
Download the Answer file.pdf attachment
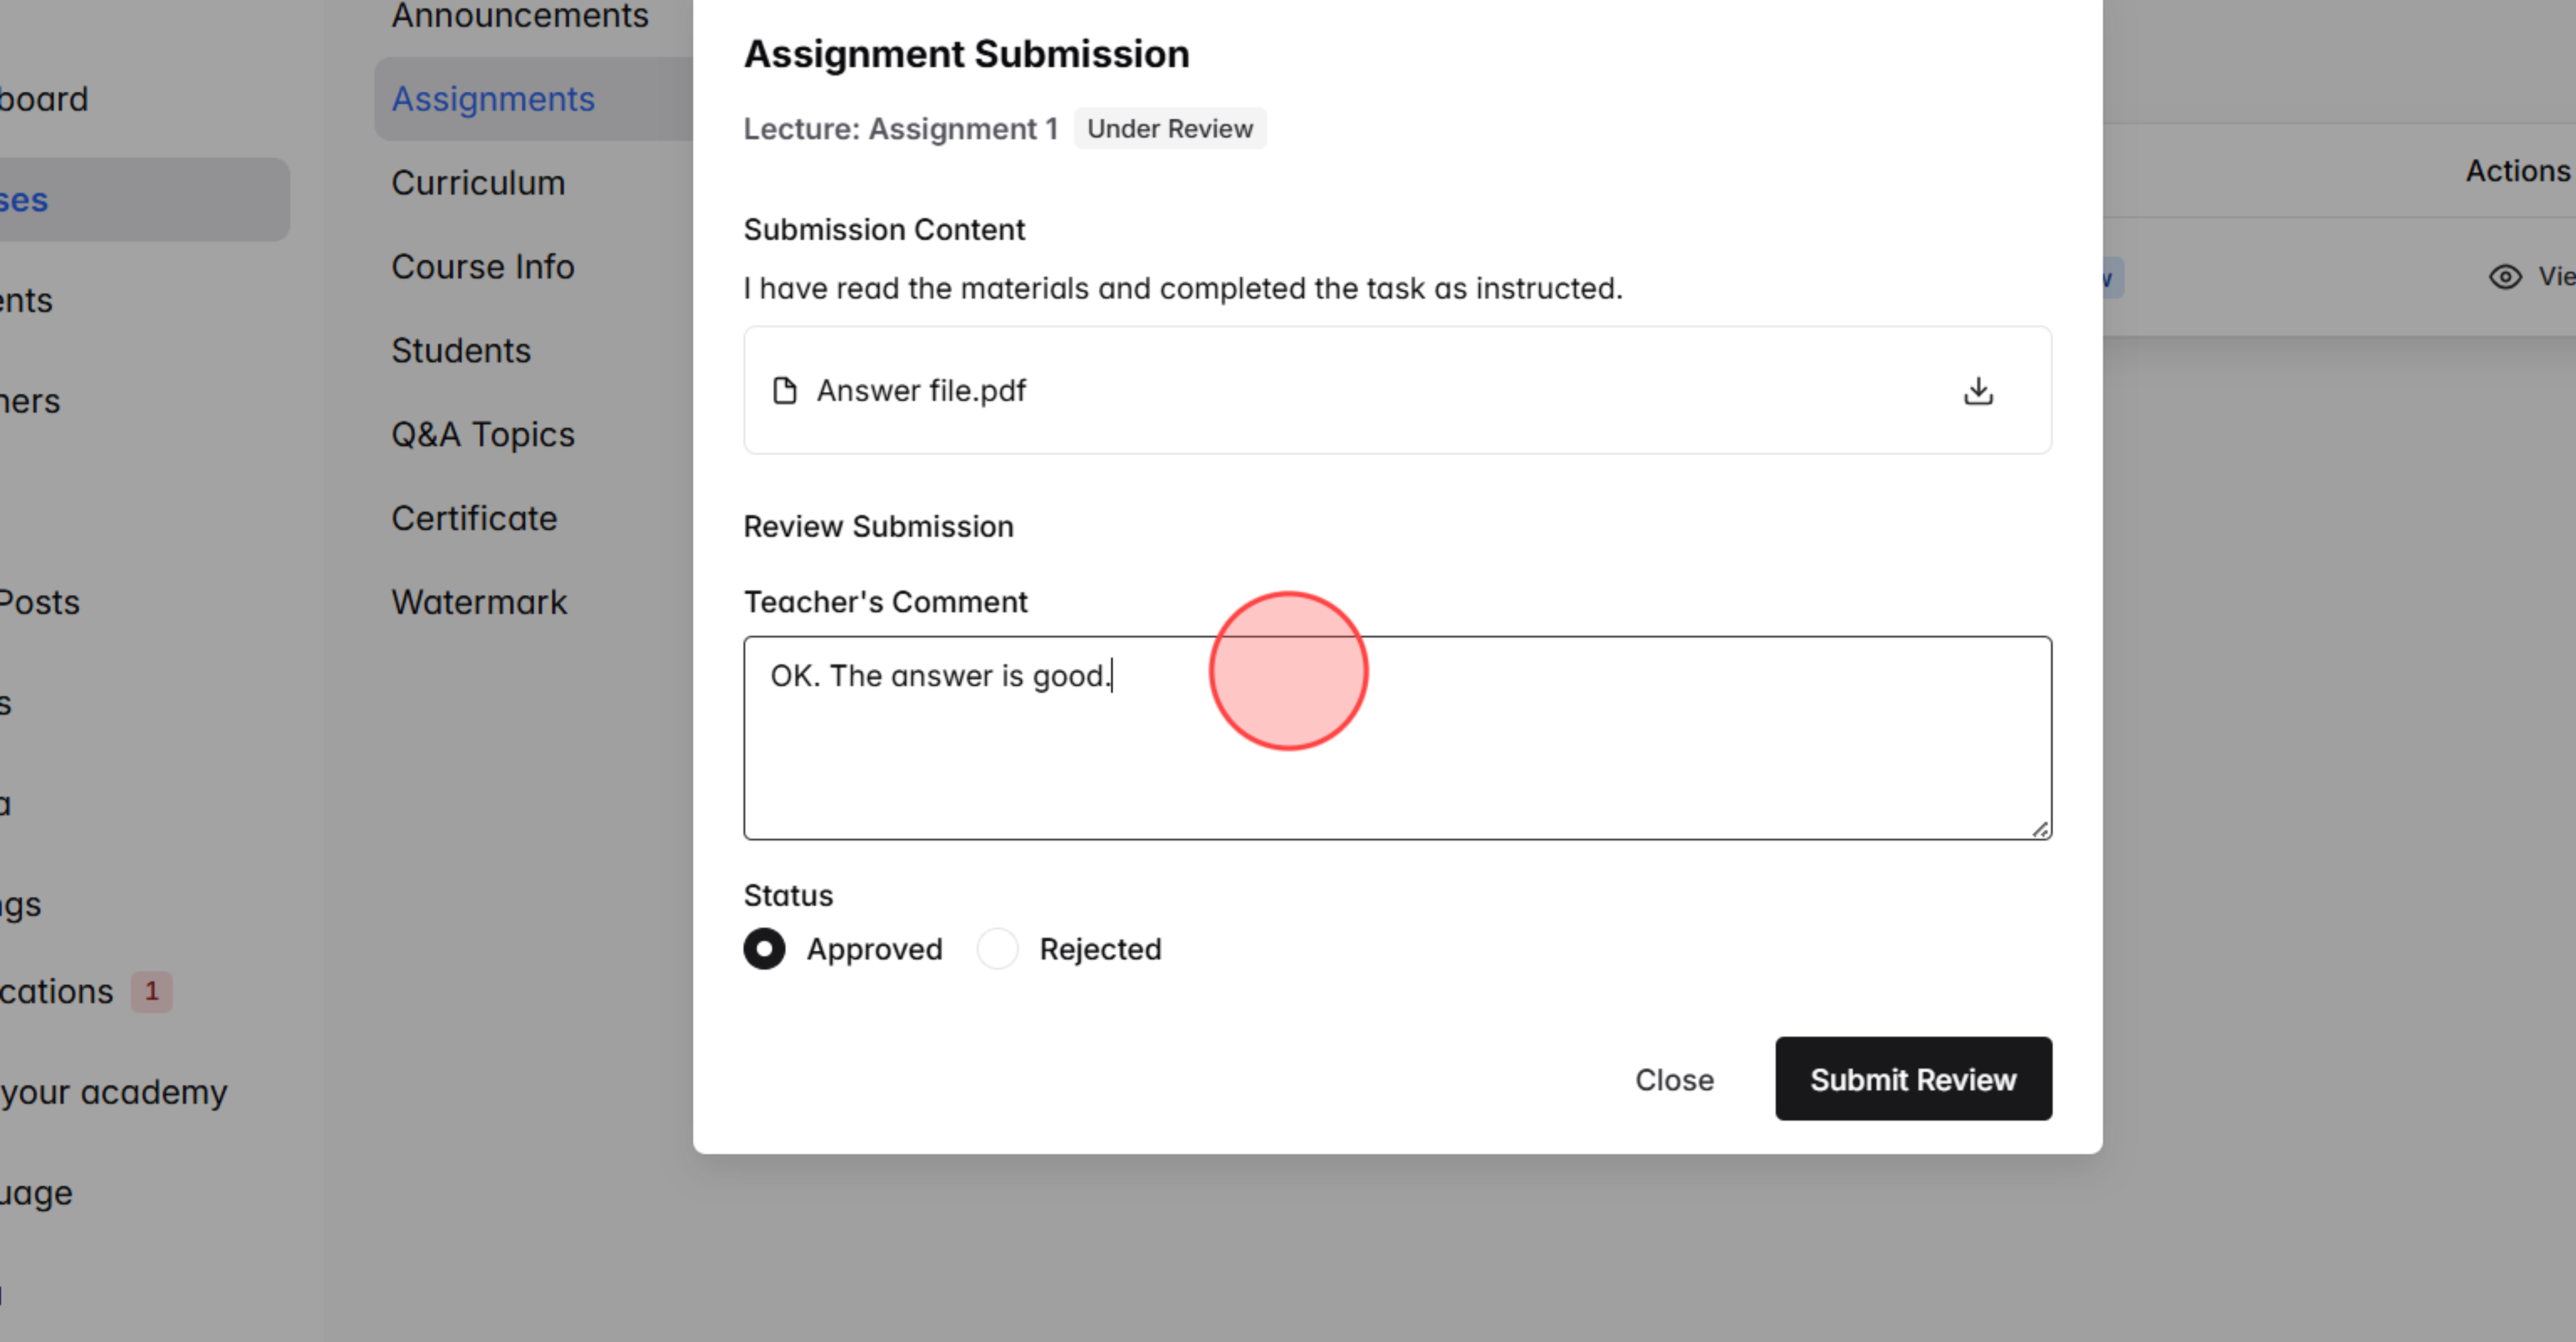pyautogui.click(x=1978, y=391)
